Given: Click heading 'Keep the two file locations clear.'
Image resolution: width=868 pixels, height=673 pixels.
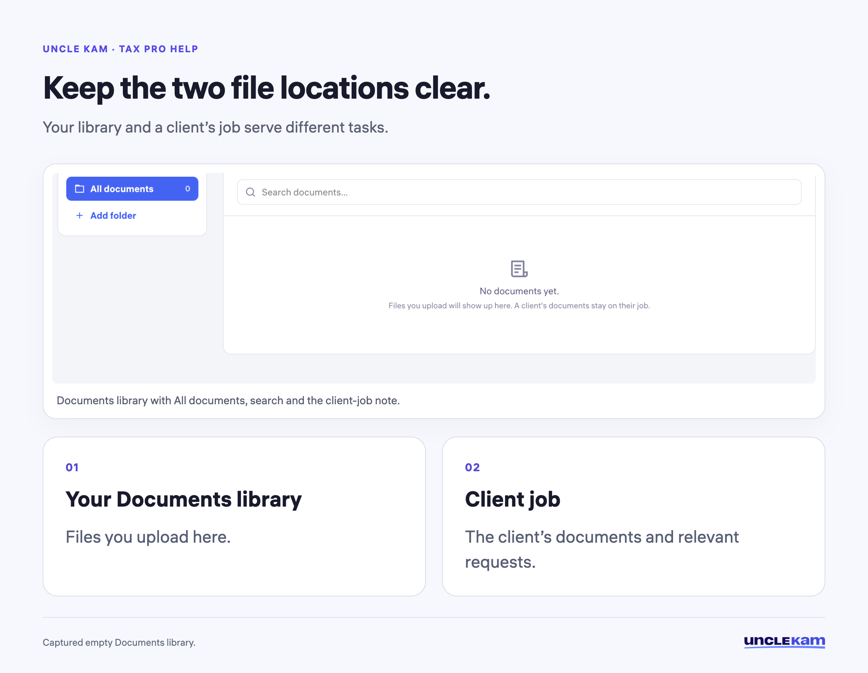Looking at the screenshot, I should coord(267,88).
